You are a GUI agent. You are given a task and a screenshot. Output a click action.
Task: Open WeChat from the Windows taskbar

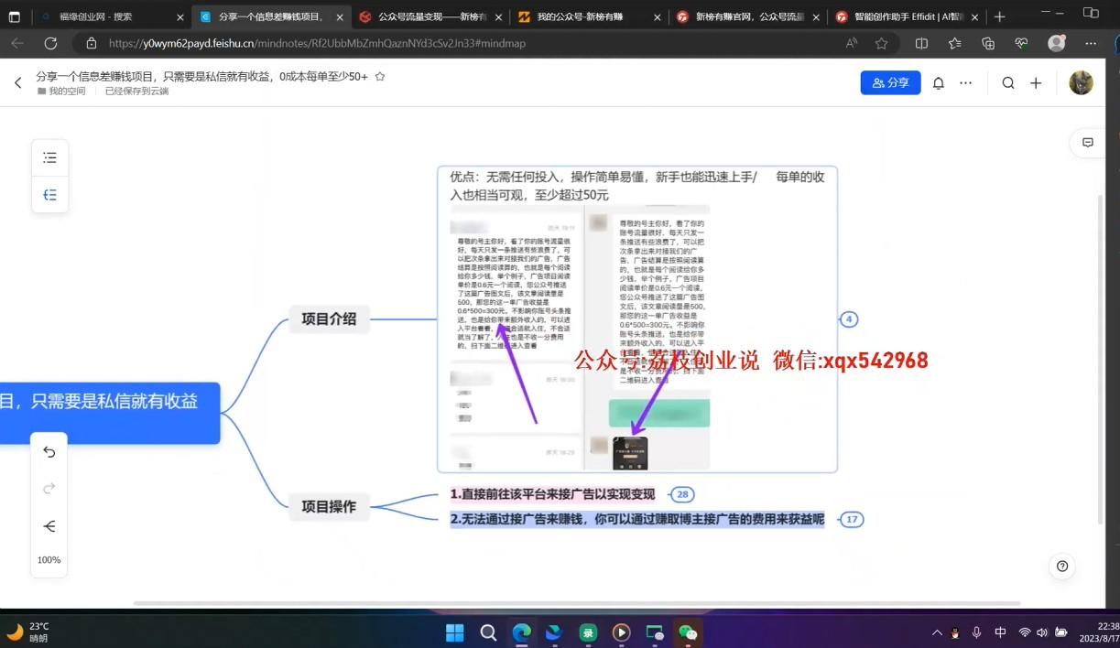(687, 632)
